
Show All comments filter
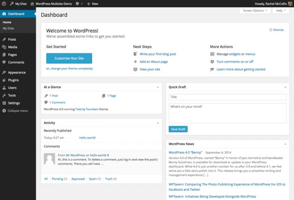tap(46, 179)
